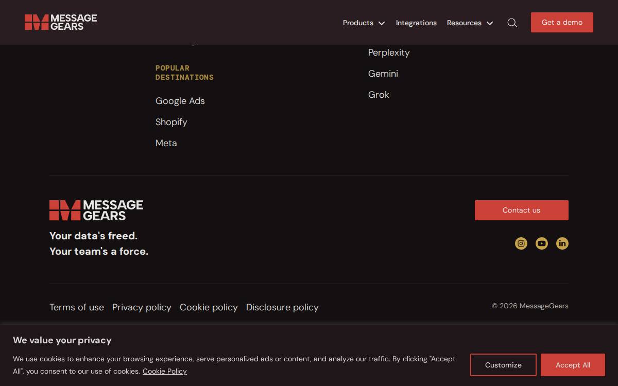
Task: Open cookie Customize options
Action: point(503,365)
